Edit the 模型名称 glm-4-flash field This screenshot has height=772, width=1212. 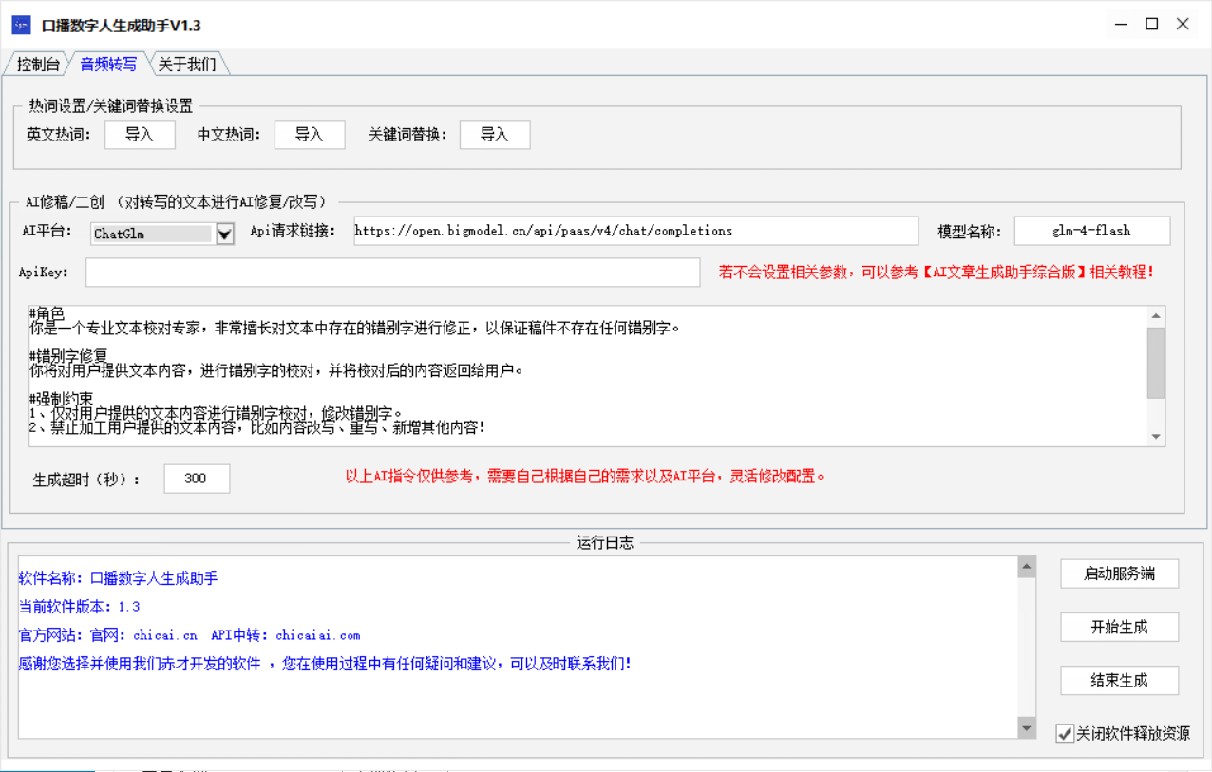point(1092,231)
